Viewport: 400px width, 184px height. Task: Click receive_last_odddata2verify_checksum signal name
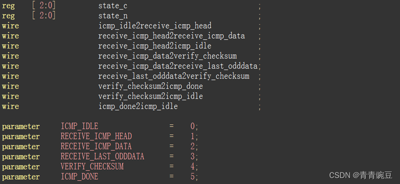pyautogui.click(x=174, y=76)
